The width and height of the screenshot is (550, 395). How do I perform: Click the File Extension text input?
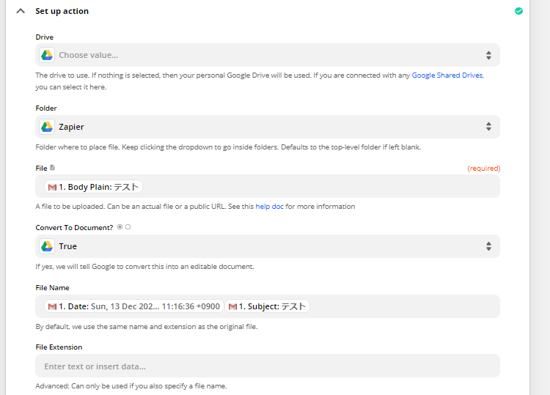pyautogui.click(x=268, y=366)
